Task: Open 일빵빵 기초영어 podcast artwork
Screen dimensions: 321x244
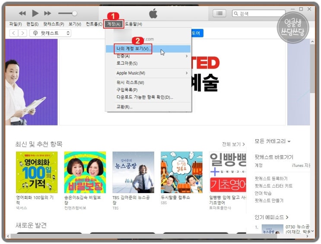Action: click(x=228, y=172)
